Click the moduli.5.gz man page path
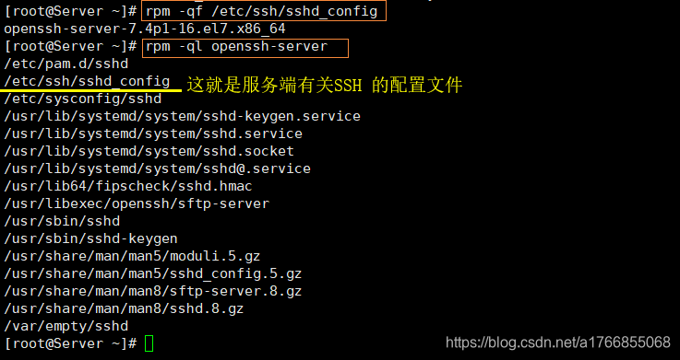The height and width of the screenshot is (360, 680). [132, 256]
